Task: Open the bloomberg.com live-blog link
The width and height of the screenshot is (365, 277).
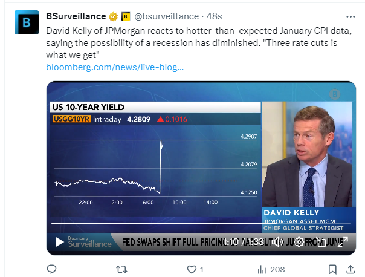Action: tap(115, 67)
